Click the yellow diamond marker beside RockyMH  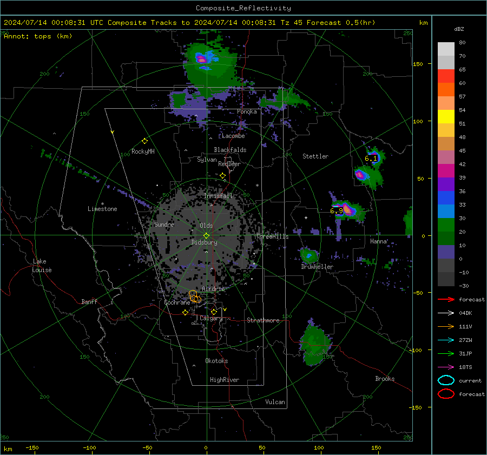(x=144, y=141)
